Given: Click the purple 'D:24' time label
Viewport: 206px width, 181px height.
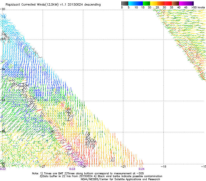Looking at the screenshot, I should [x=141, y=169].
